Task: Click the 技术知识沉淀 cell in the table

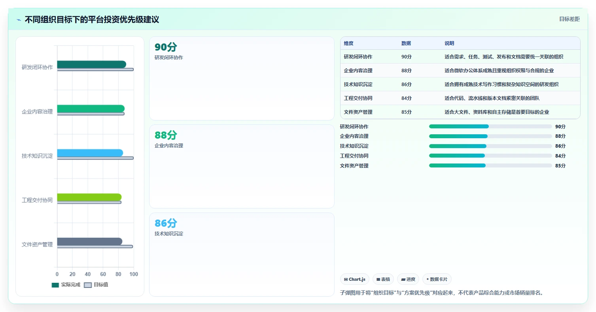Action: (358, 85)
